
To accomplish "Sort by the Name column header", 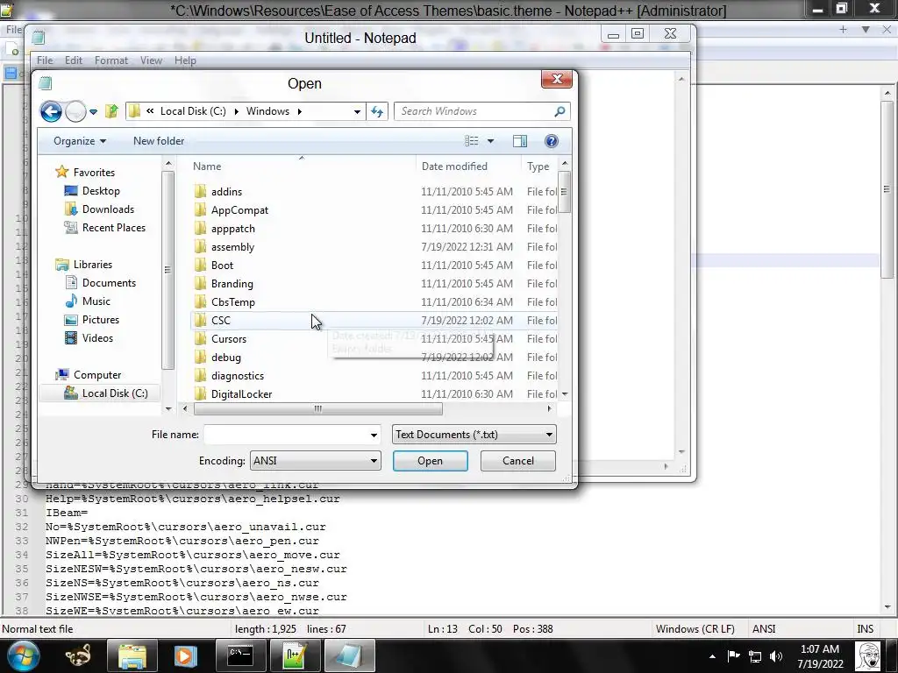I will point(207,166).
